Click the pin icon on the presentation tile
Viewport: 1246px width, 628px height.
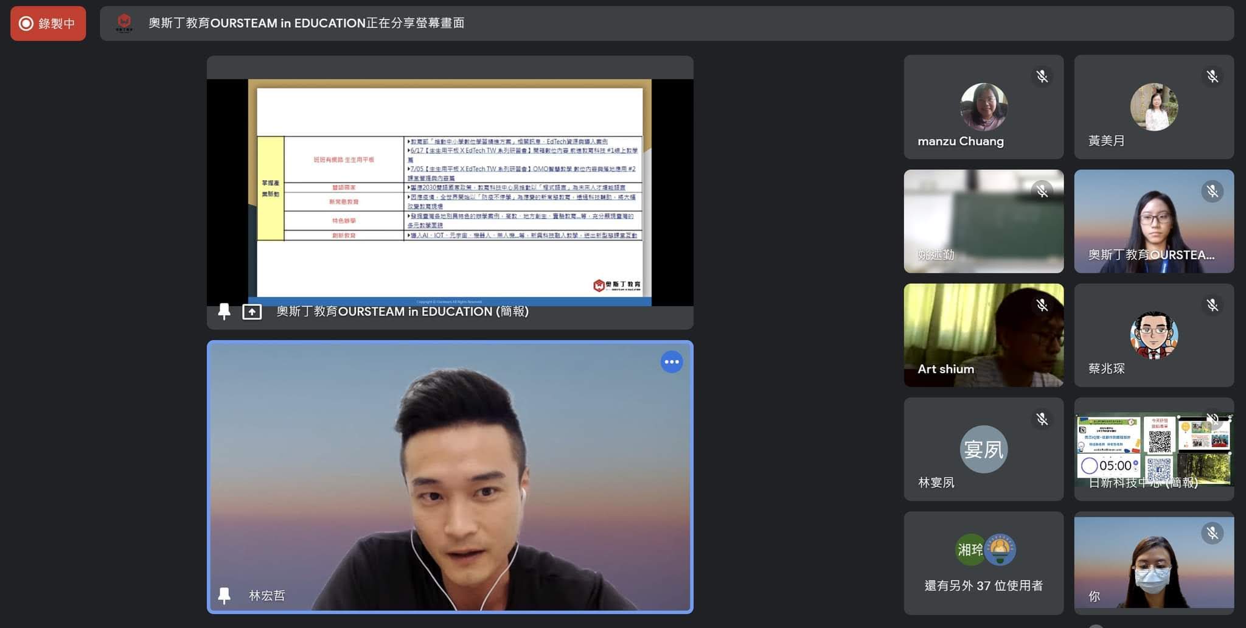(x=224, y=312)
